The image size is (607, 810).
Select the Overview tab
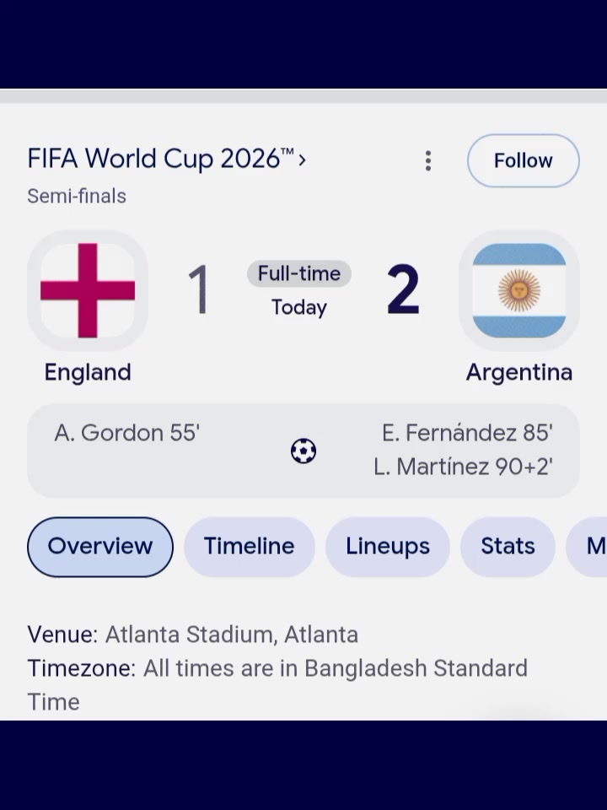tap(100, 547)
